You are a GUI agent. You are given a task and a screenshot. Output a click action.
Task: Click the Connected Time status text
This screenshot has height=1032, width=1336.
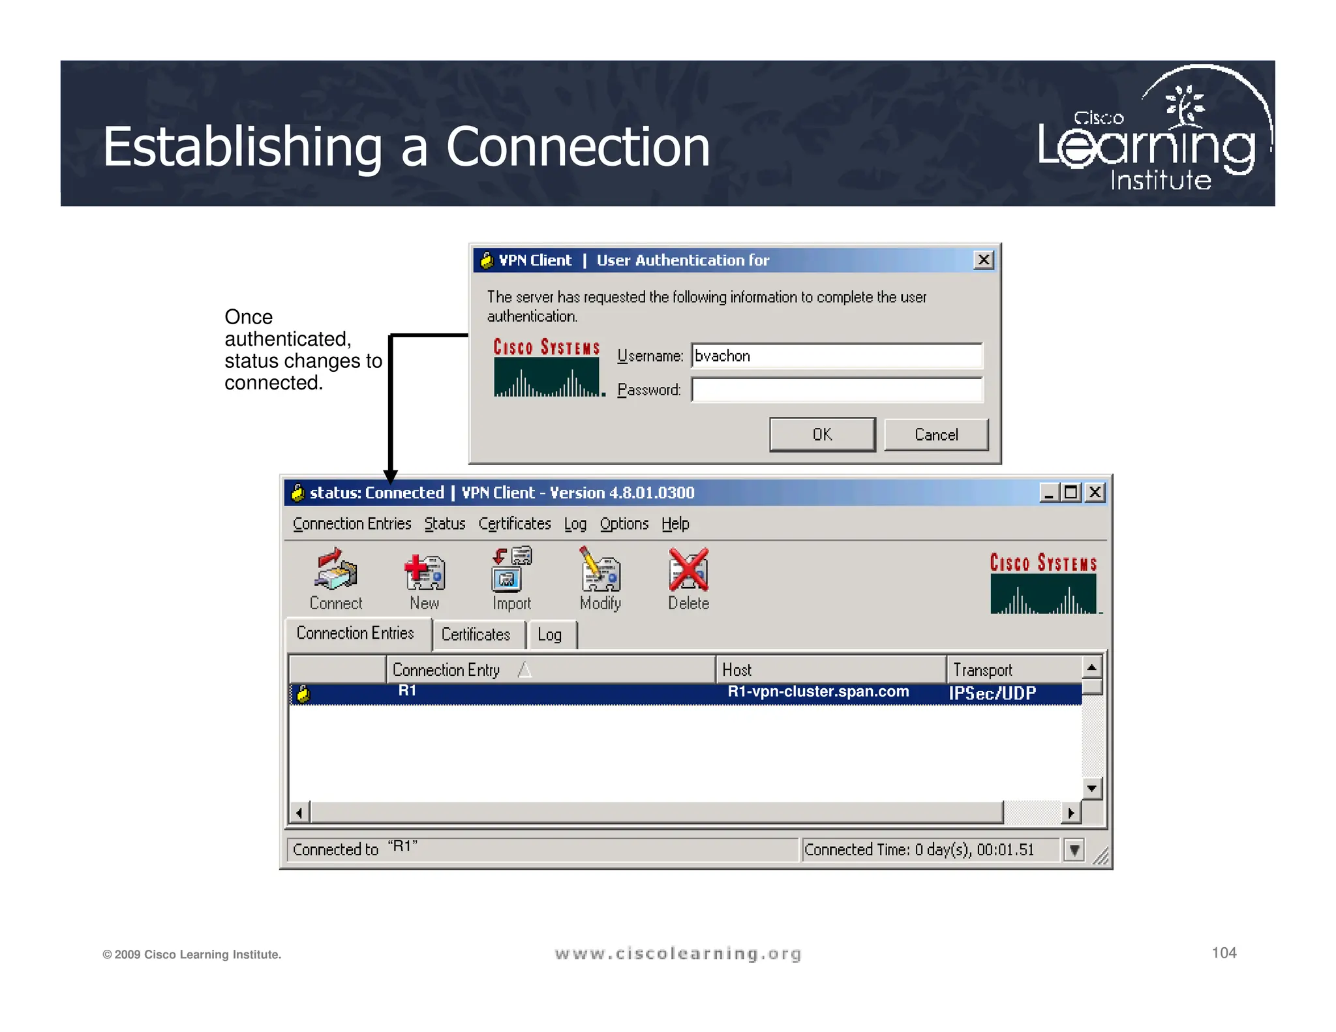[x=918, y=850]
